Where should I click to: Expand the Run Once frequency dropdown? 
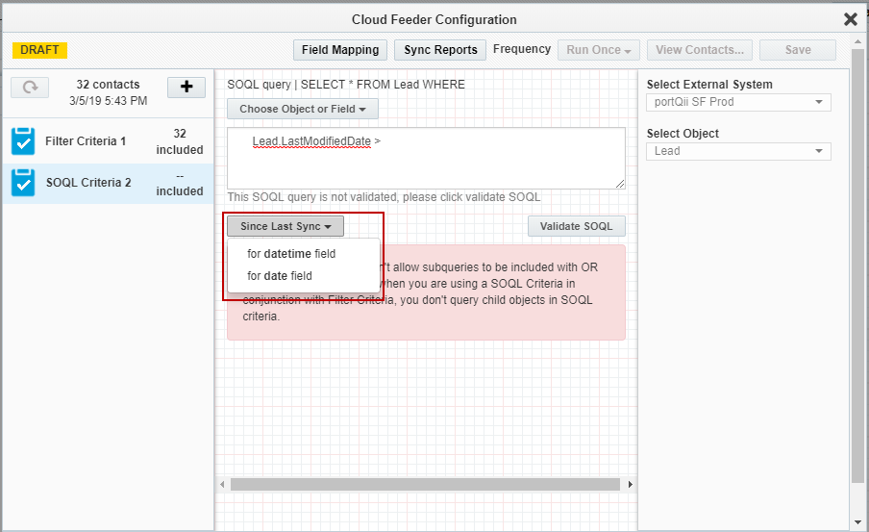point(598,50)
